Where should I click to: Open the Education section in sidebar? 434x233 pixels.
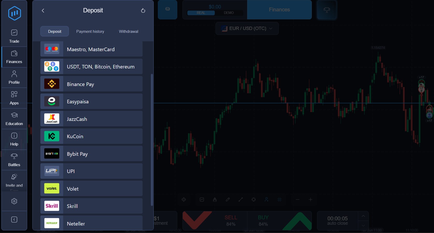[14, 119]
